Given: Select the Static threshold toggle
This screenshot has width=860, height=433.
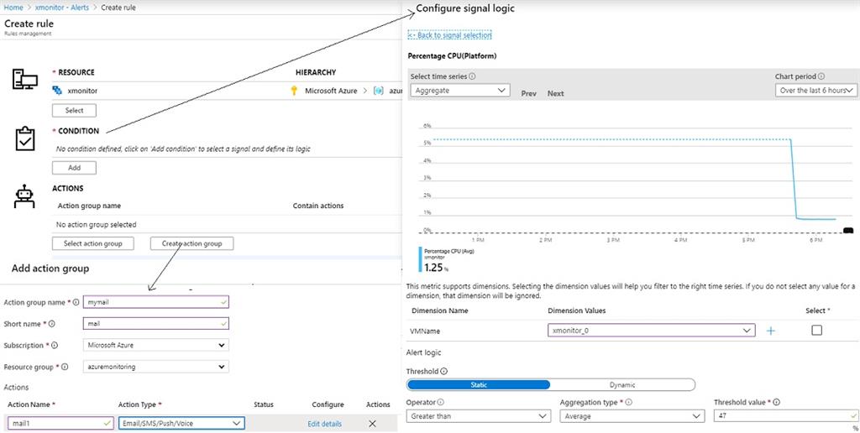Looking at the screenshot, I should 478,385.
